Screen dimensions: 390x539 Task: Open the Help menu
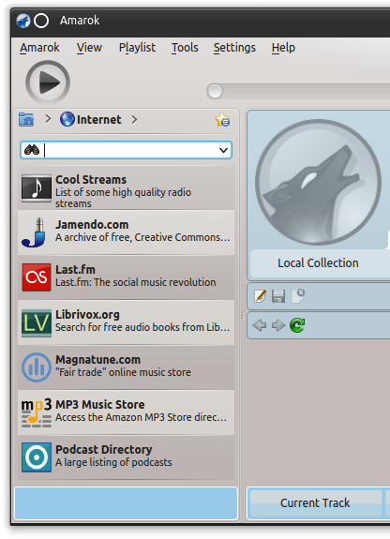(x=283, y=48)
